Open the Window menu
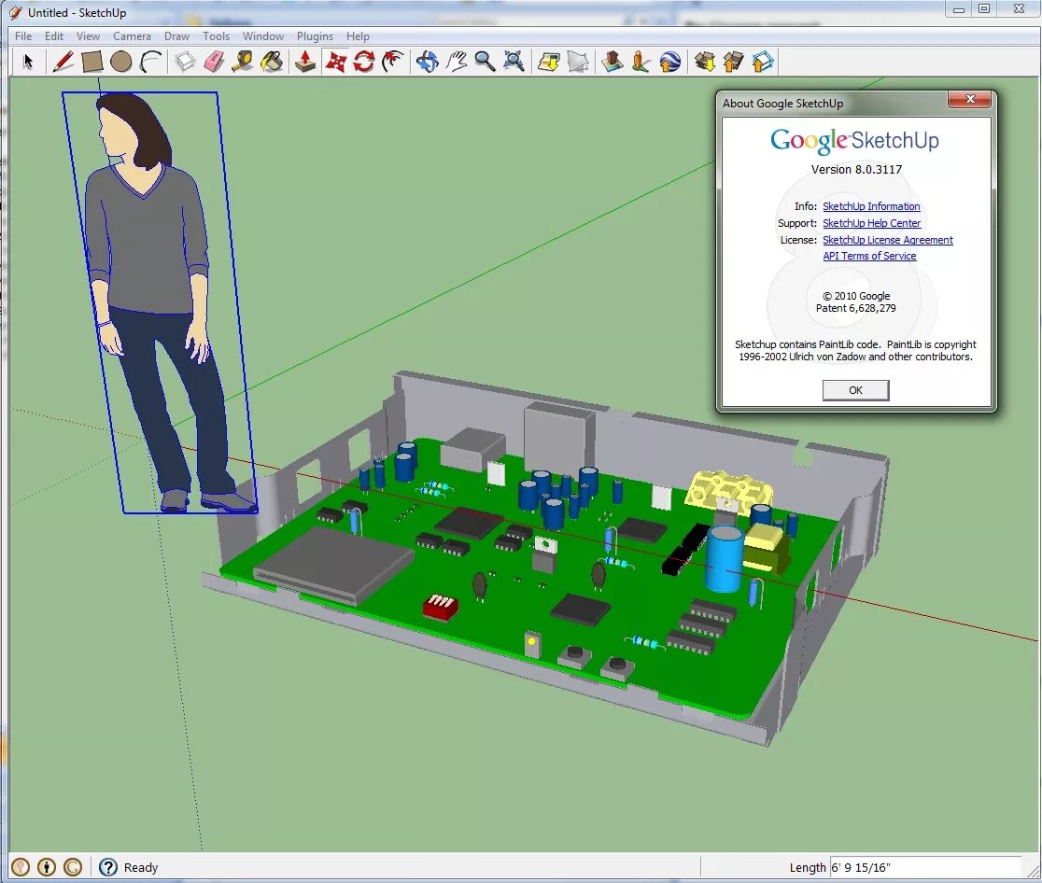Viewport: 1042px width, 883px height. pos(262,35)
